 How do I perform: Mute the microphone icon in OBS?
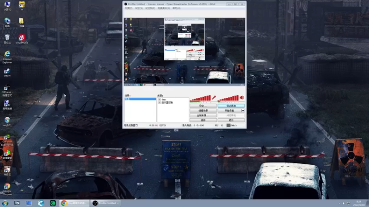[214, 98]
